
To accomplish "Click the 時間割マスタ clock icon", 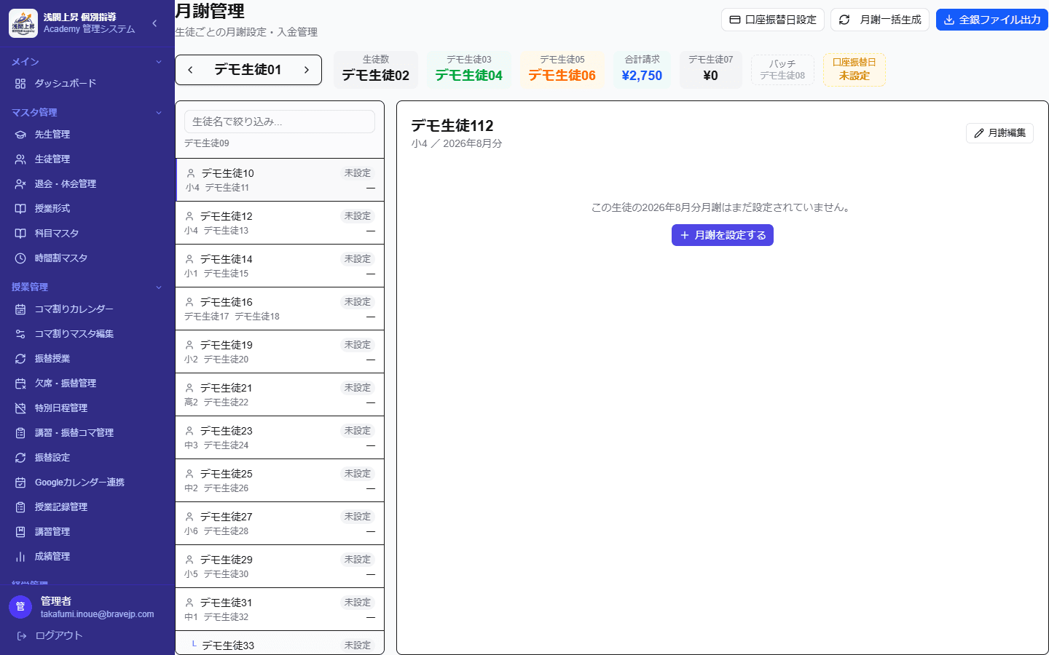I will coord(20,258).
